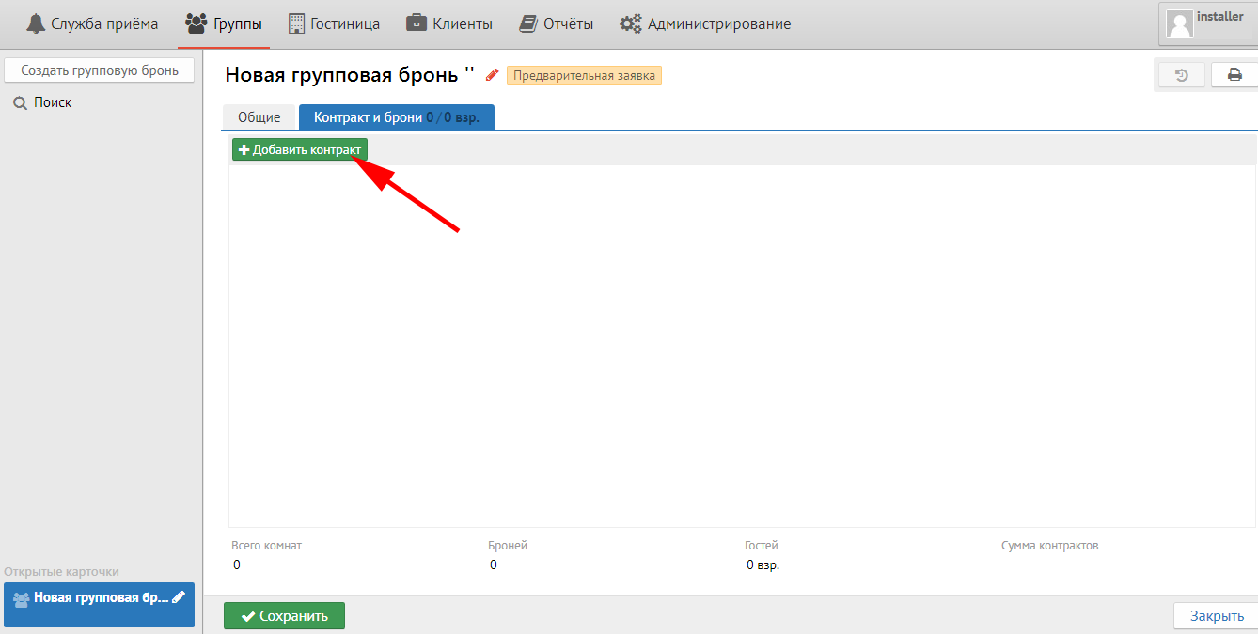Click the building icon for Гостиница
Screen dimensions: 1258x634
tap(296, 24)
